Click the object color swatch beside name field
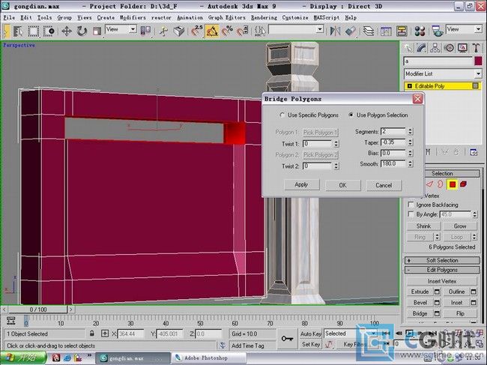 [x=478, y=61]
